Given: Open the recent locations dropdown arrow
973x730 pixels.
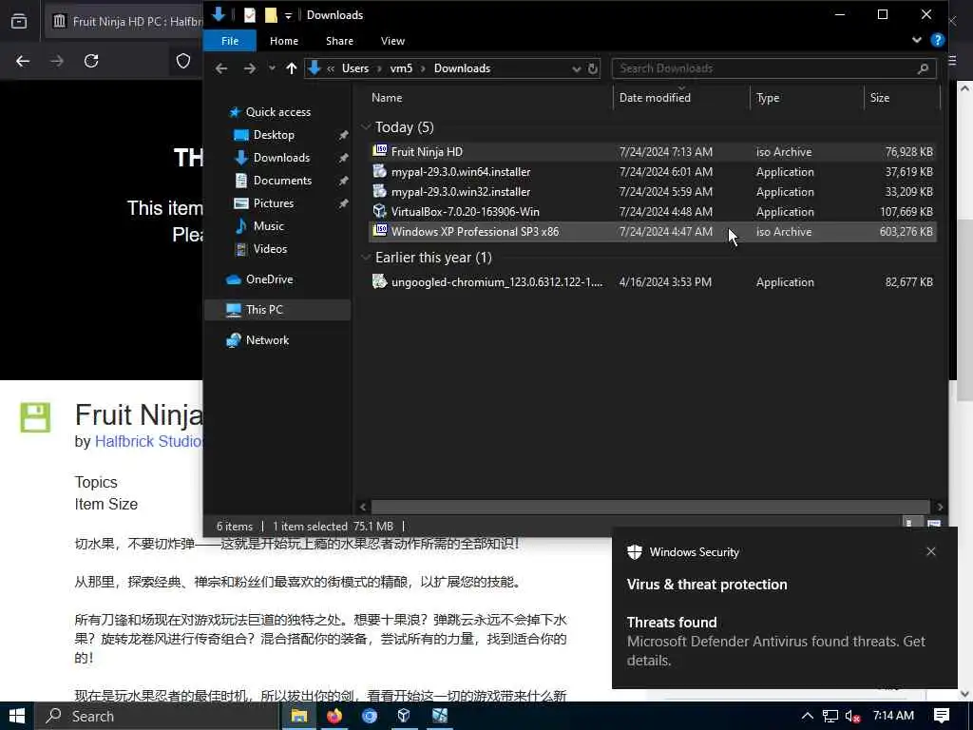Looking at the screenshot, I should click(x=272, y=68).
